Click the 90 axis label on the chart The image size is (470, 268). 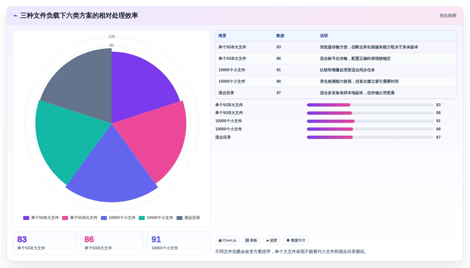pos(112,45)
